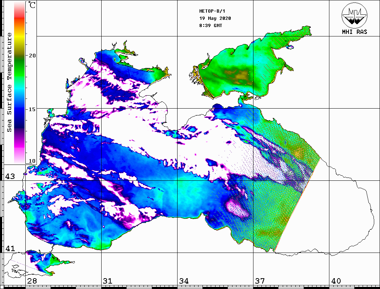The height and width of the screenshot is (289, 380).
Task: Click the "MHI RAS" label text
Action: tap(355, 32)
